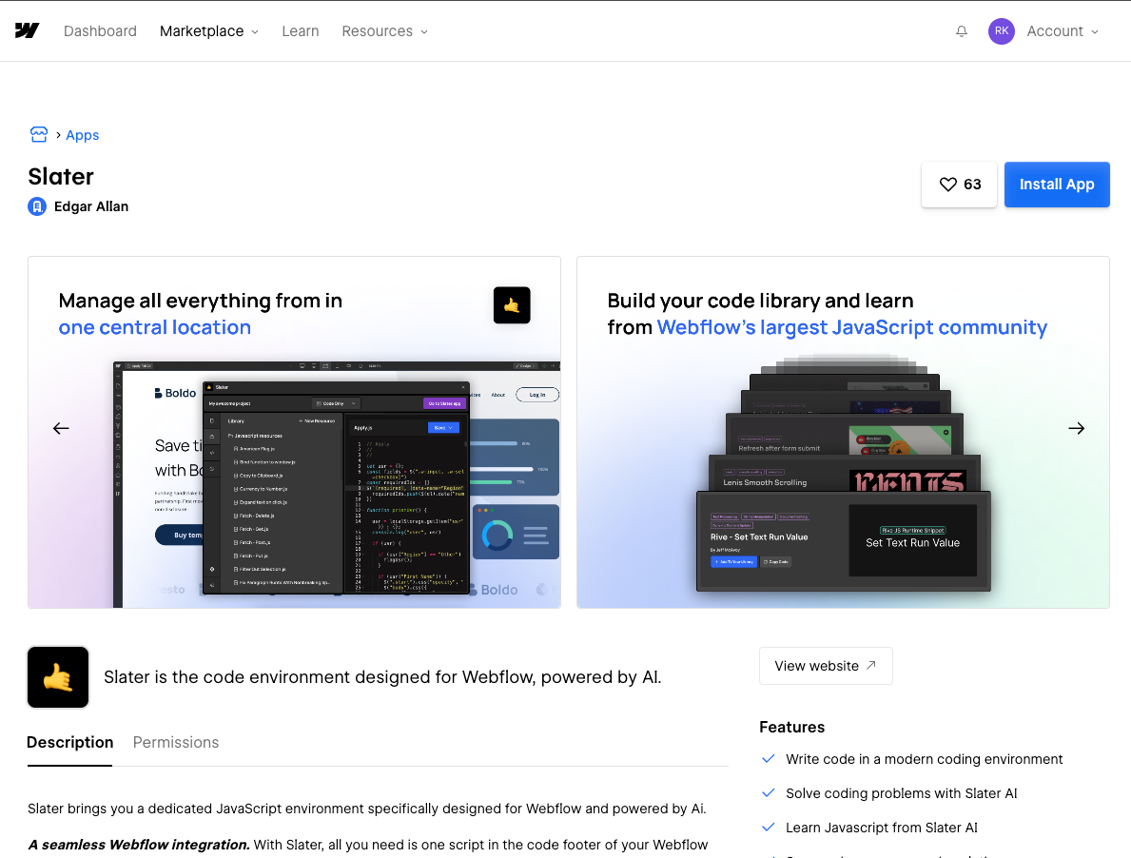Image resolution: width=1131 pixels, height=858 pixels.
Task: Open View website link
Action: (x=826, y=666)
